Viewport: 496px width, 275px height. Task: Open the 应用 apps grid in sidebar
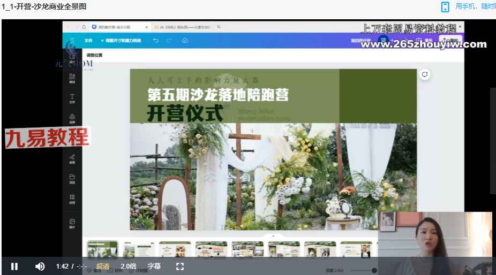click(72, 199)
